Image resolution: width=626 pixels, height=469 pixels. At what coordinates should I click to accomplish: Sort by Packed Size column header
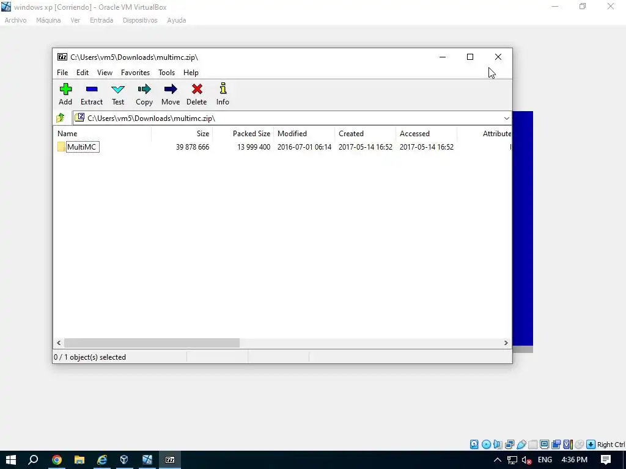243,134
